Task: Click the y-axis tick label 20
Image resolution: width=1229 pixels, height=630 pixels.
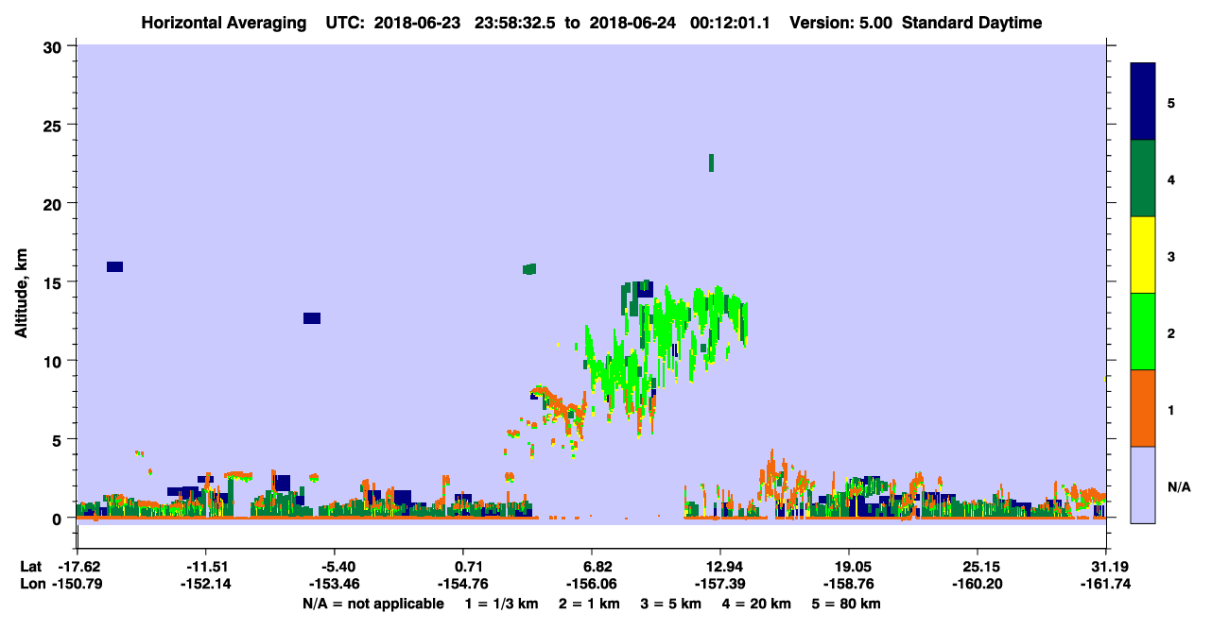Action: [55, 203]
